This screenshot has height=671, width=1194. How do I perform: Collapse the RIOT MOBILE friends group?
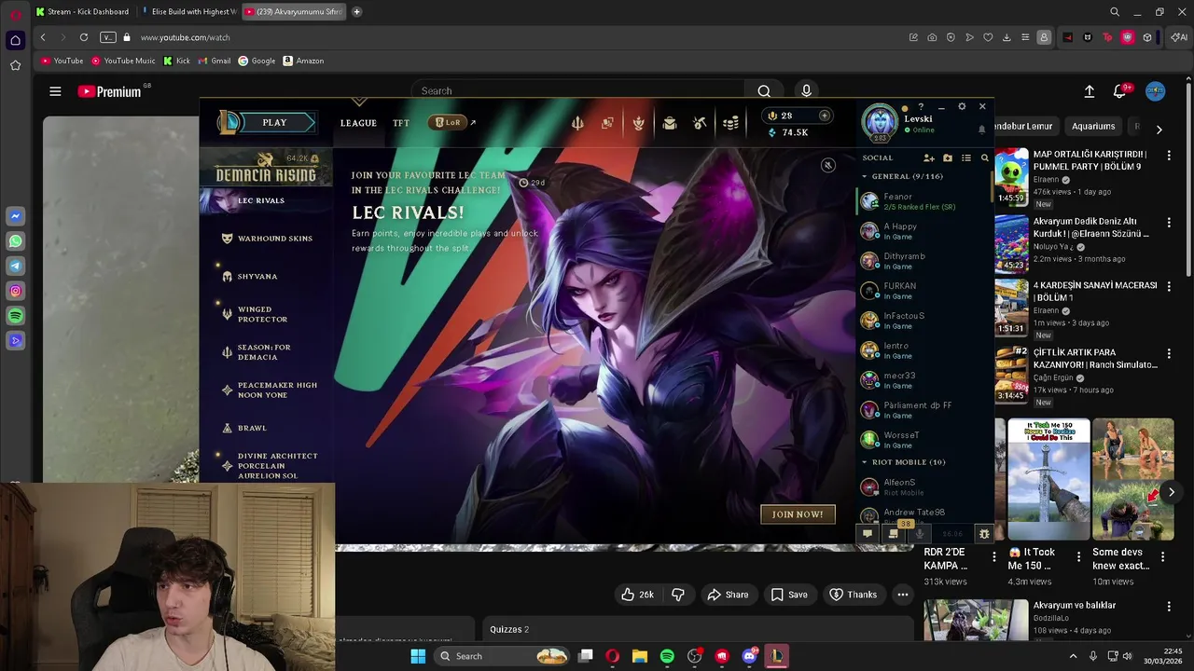(x=864, y=462)
